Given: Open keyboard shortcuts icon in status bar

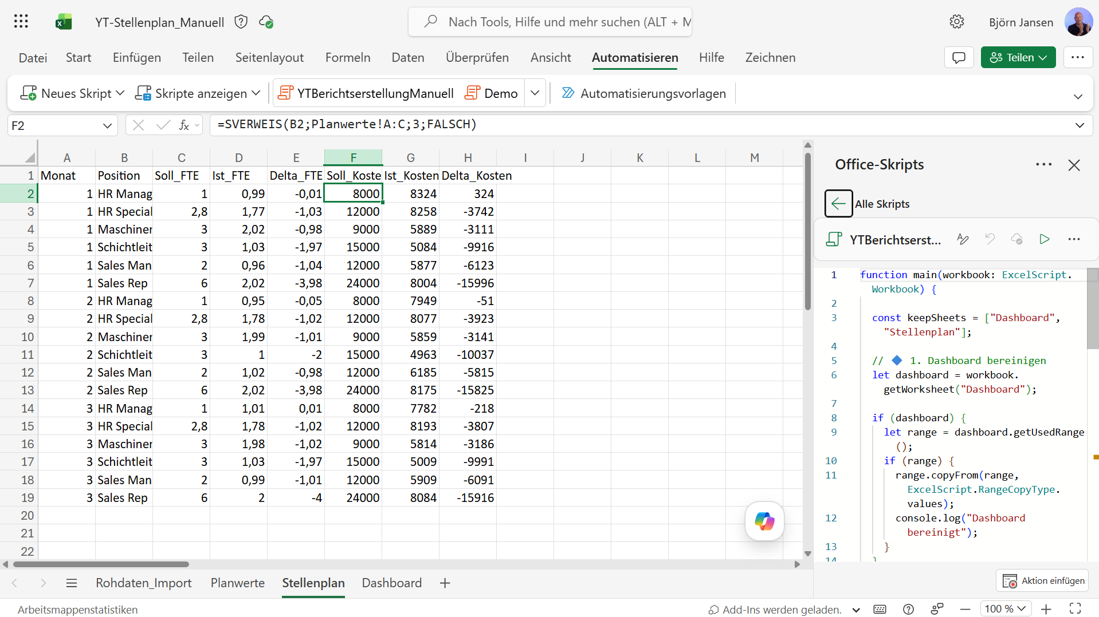Looking at the screenshot, I should click(x=880, y=609).
